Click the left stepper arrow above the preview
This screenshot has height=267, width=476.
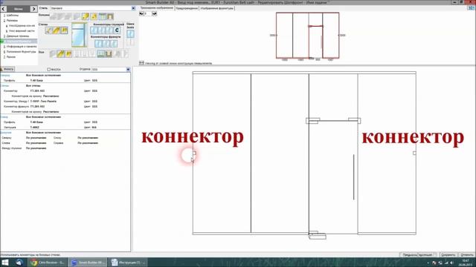coord(141,13)
